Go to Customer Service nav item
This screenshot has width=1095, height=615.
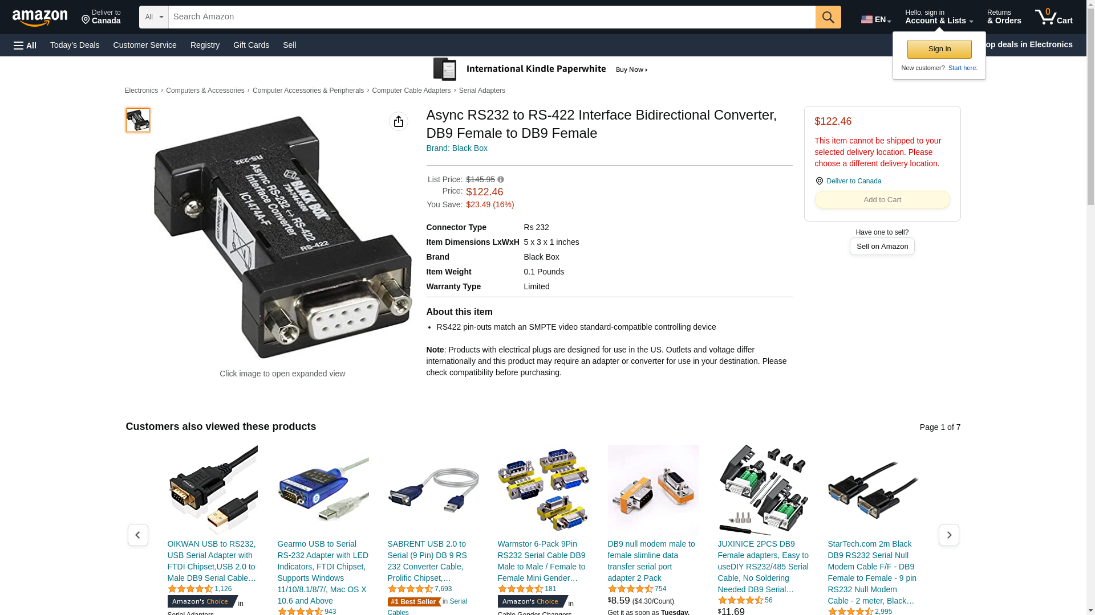point(145,45)
